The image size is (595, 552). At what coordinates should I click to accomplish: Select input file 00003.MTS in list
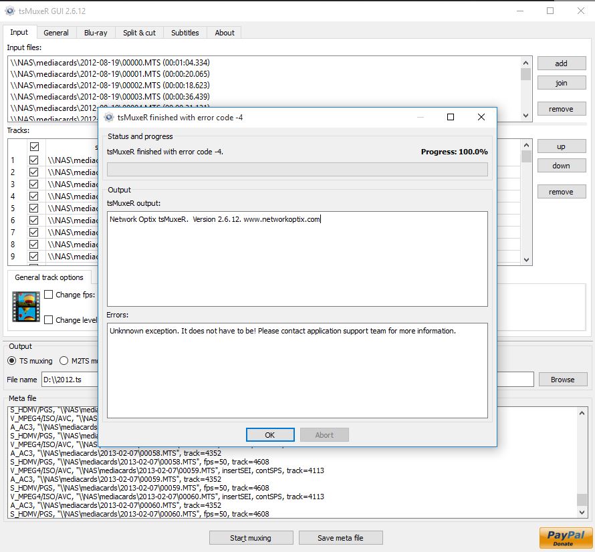(x=110, y=97)
